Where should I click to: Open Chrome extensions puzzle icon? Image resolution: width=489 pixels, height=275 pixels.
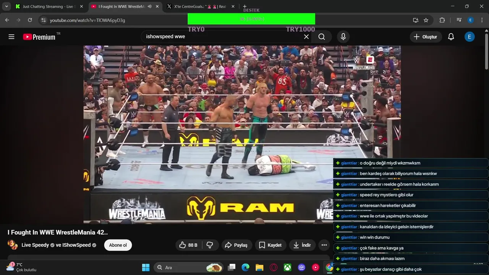click(x=442, y=20)
